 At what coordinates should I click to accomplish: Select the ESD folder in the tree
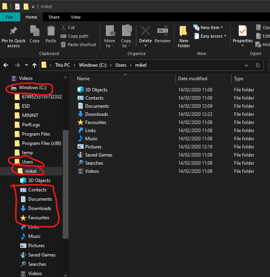click(22, 106)
